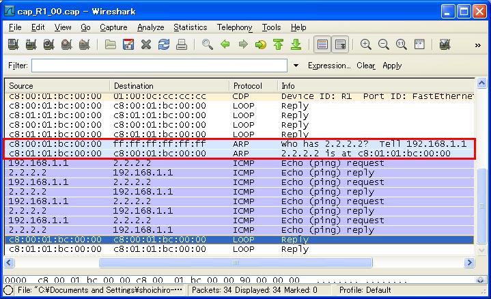Select the CDP 'Device ID: R1' packet
This screenshot has height=299, width=491.
[x=239, y=96]
